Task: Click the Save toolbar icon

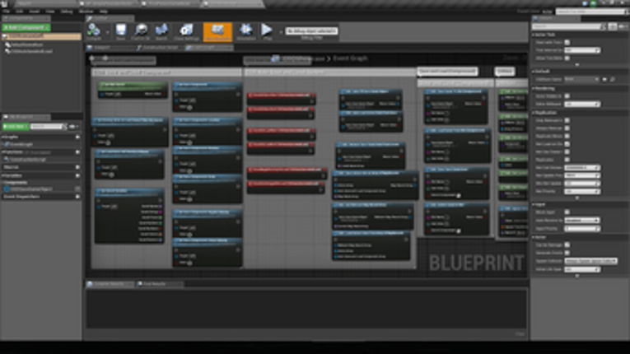Action: pyautogui.click(x=120, y=32)
